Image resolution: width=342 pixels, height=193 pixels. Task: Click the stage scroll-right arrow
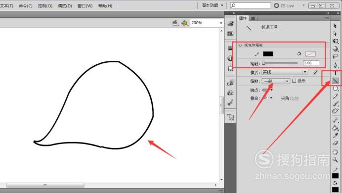215,185
